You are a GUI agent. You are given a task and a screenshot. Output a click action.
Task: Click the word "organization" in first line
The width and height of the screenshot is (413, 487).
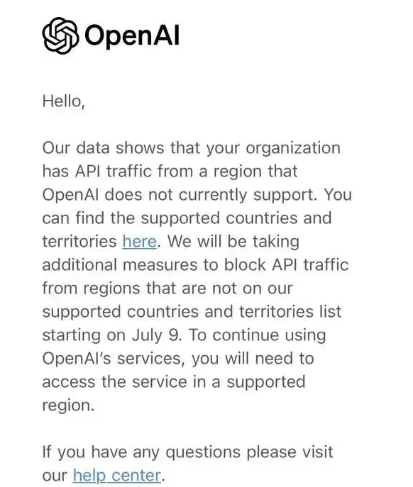(293, 148)
